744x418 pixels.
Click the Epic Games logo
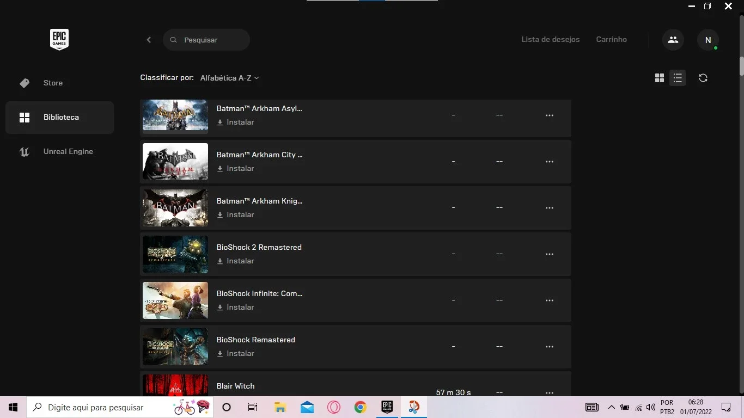click(x=59, y=40)
